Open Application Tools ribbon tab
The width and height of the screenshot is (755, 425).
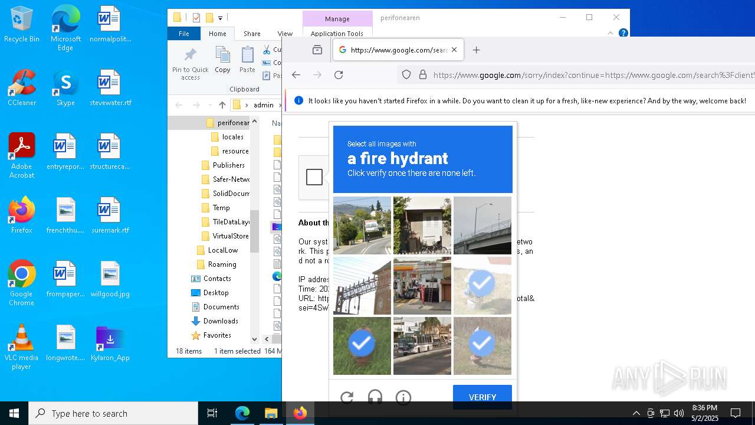coord(337,34)
